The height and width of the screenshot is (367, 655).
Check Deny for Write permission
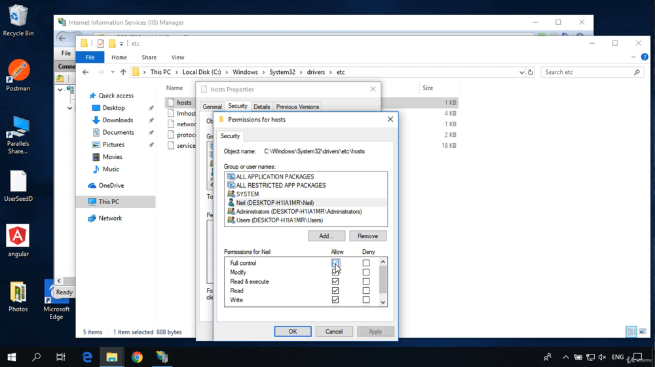pyautogui.click(x=366, y=300)
